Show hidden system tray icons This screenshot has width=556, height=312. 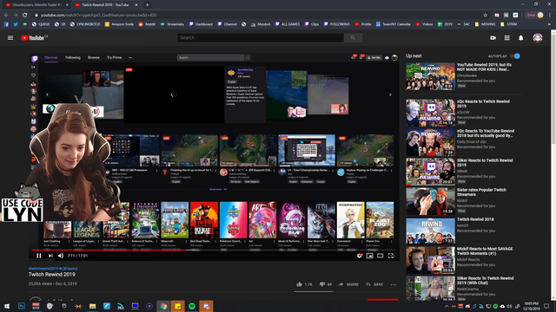point(447,306)
